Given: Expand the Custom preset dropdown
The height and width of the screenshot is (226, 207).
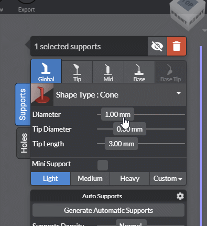Looking at the screenshot, I should pyautogui.click(x=168, y=179).
